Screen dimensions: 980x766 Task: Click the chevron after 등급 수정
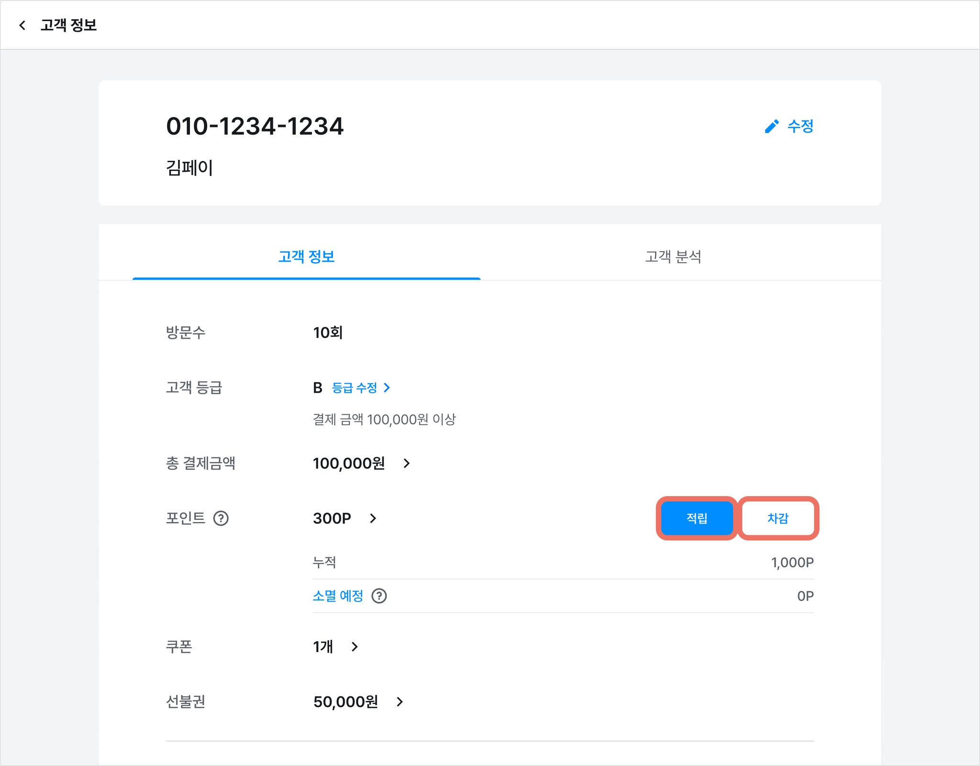click(387, 388)
